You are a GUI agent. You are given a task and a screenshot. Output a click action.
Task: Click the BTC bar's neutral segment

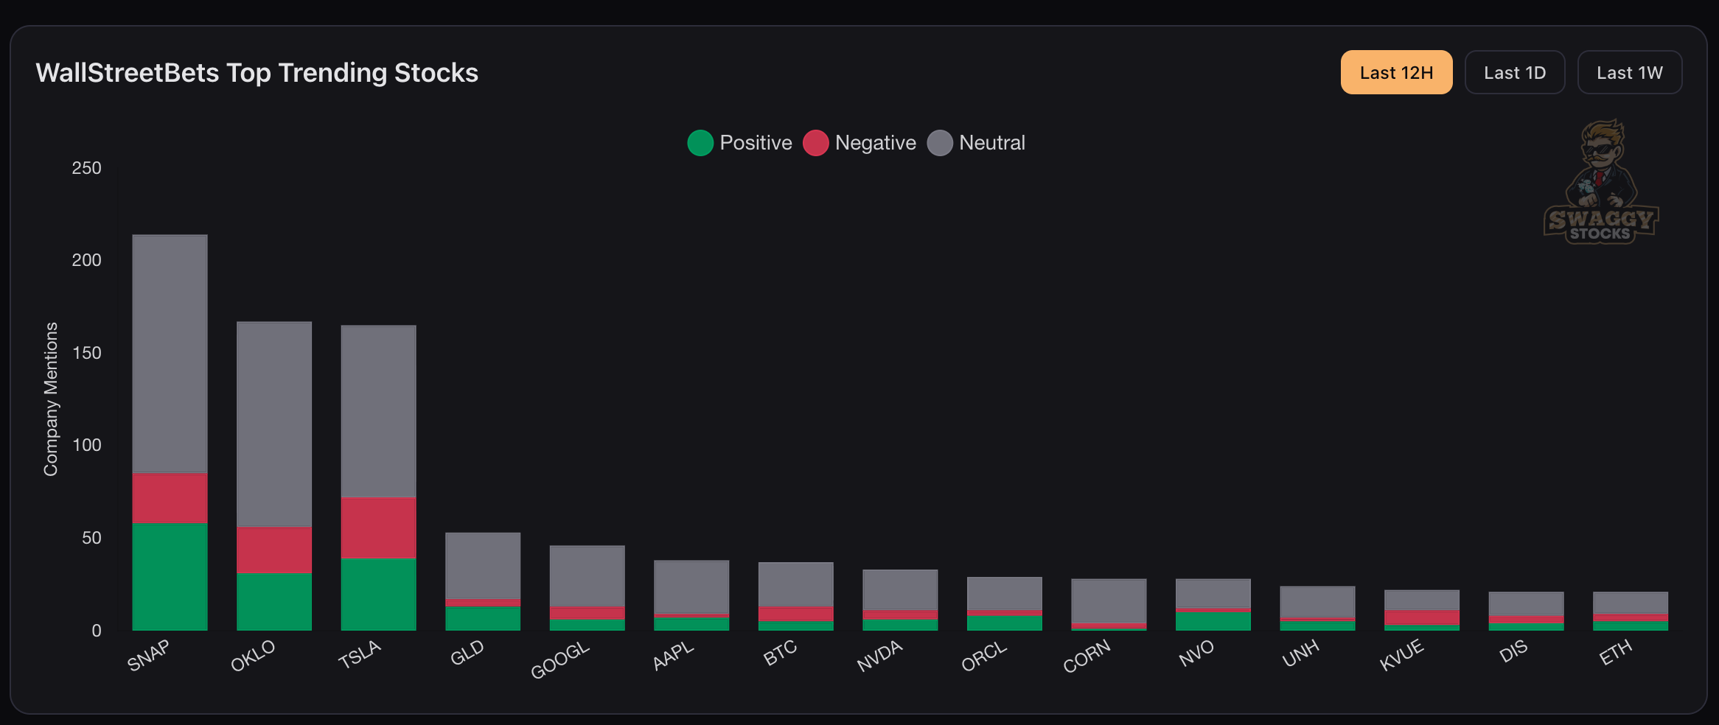pos(796,584)
